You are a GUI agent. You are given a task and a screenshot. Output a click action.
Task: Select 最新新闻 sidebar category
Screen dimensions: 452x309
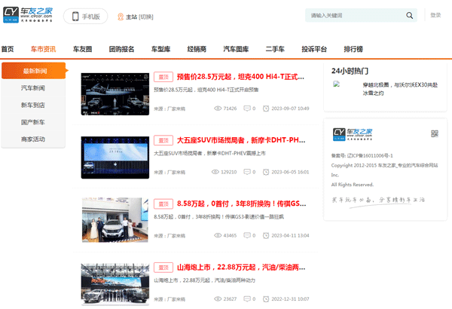tap(34, 71)
